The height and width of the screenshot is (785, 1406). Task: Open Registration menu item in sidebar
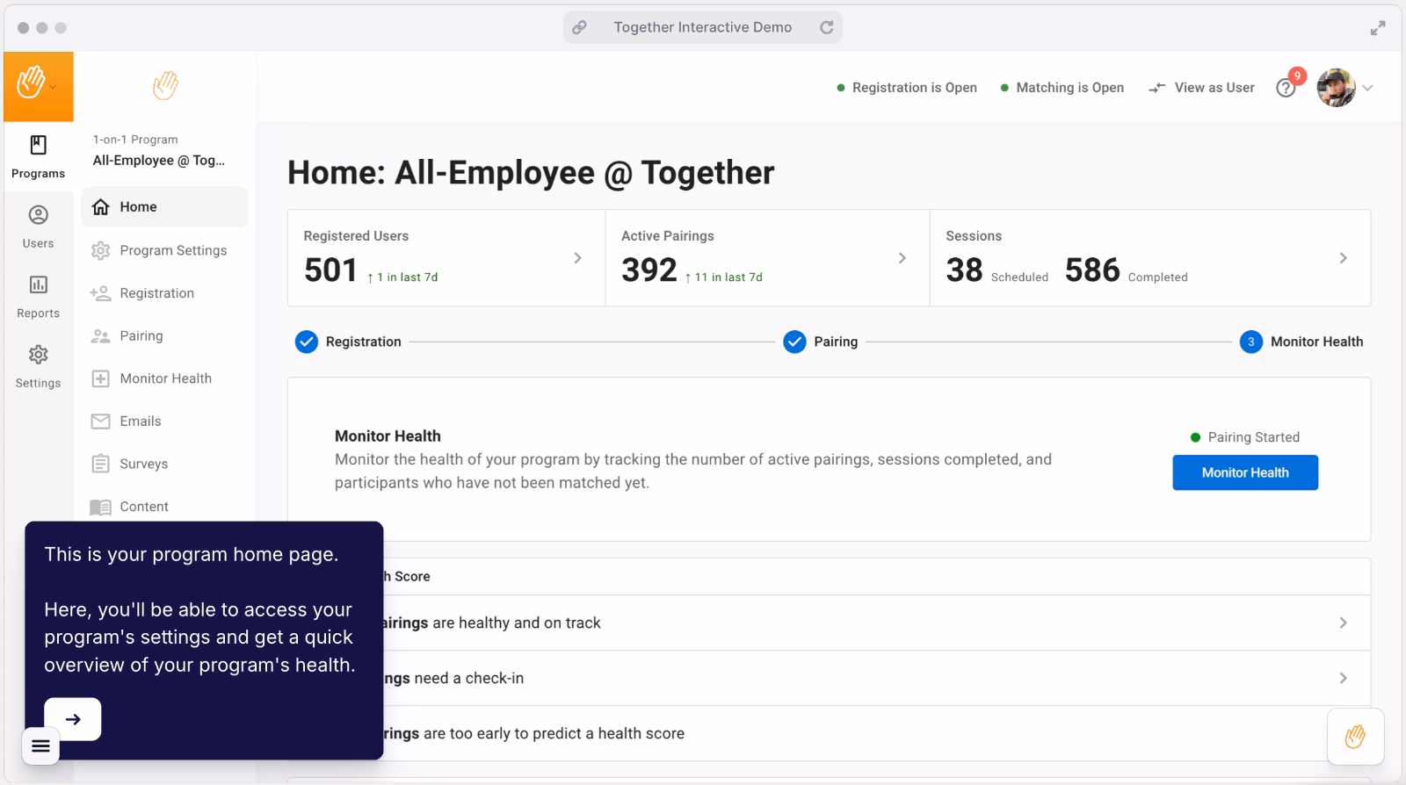pos(164,293)
